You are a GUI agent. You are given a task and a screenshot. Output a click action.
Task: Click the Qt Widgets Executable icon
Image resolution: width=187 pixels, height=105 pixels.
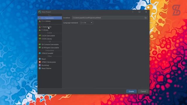40,48
